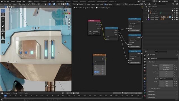Open the Render menu
Image resolution: width=179 pixels, height=101 pixels.
point(13,1)
